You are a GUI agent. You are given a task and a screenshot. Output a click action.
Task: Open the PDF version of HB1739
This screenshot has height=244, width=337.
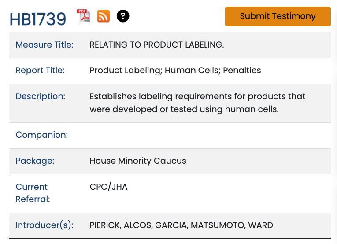coord(84,16)
